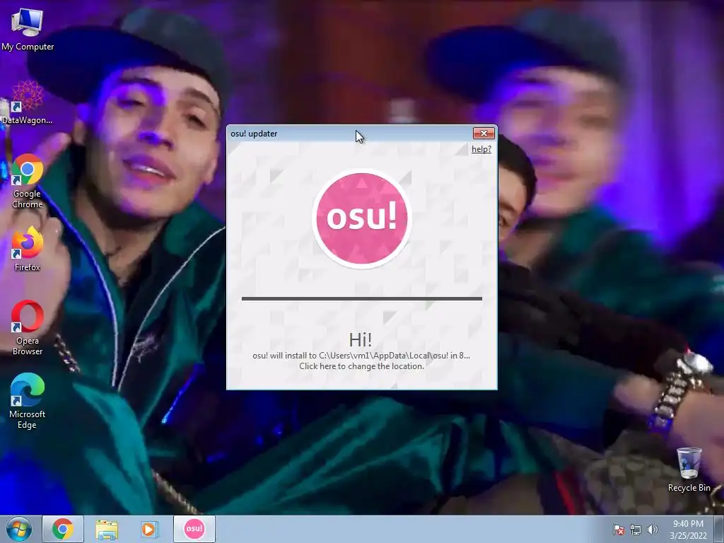Select the Firefox desktop shortcut
The image size is (724, 543).
click(x=27, y=250)
